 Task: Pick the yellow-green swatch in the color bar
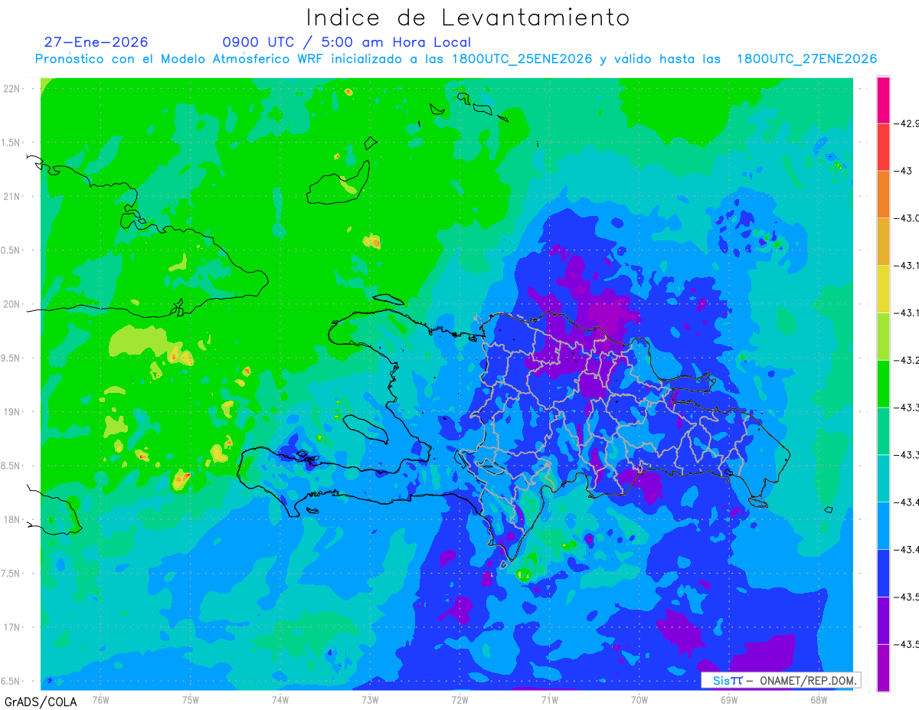[x=883, y=336]
